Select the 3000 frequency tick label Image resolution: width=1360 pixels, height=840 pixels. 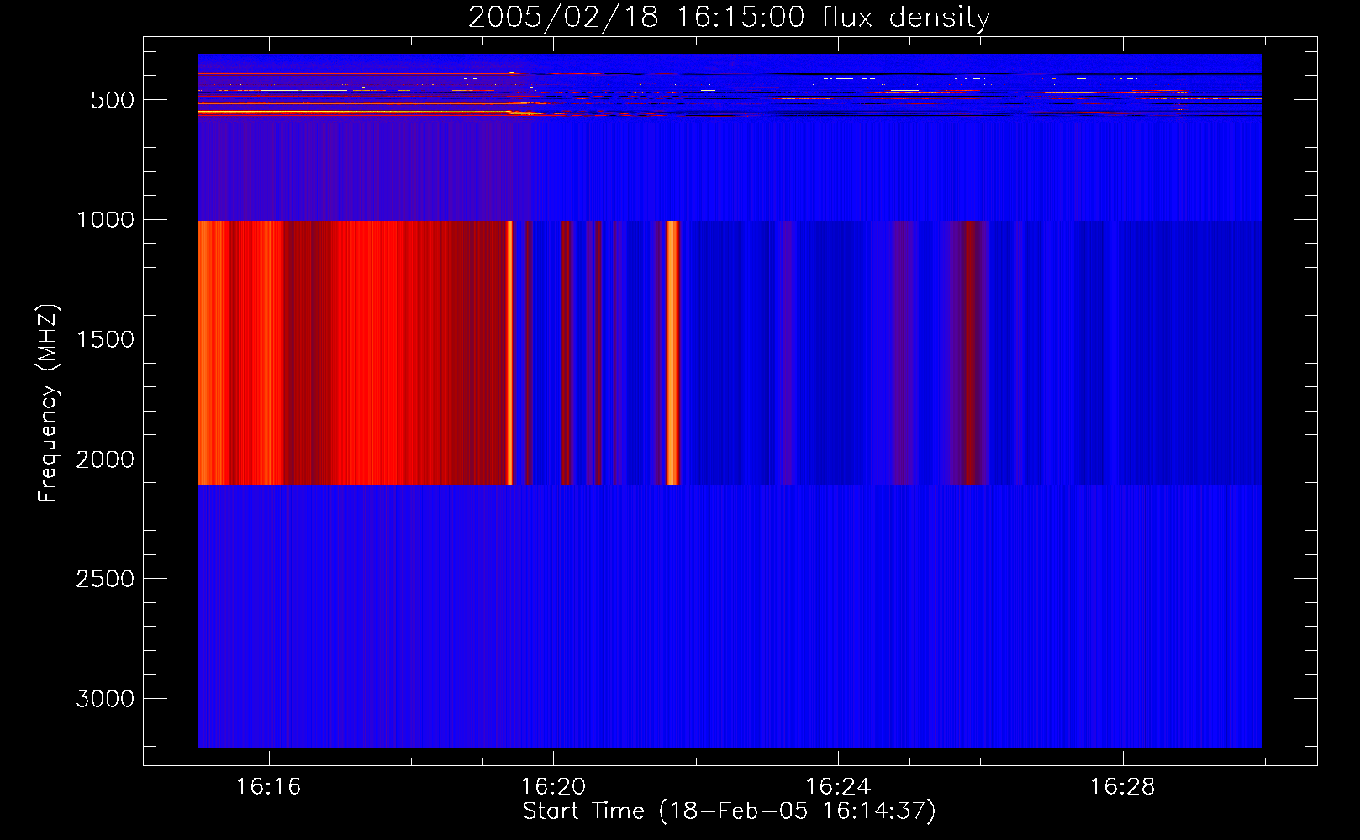point(105,699)
